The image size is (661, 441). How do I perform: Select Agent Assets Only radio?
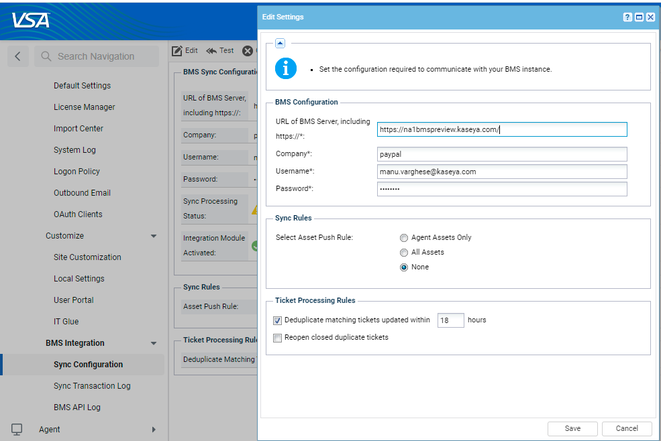(x=404, y=238)
